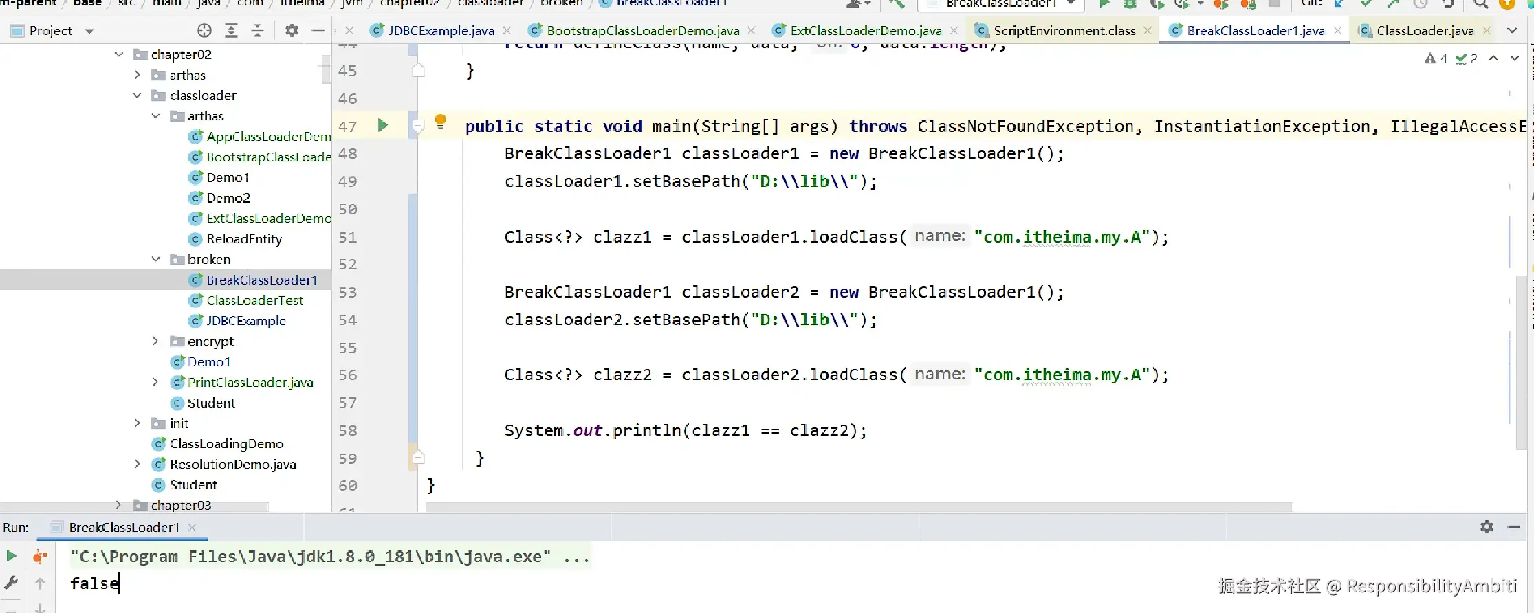The width and height of the screenshot is (1534, 613).
Task: Jump to previous highlighted error arrow
Action: 1493,58
